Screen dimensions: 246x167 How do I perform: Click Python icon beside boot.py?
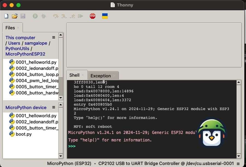(12, 134)
